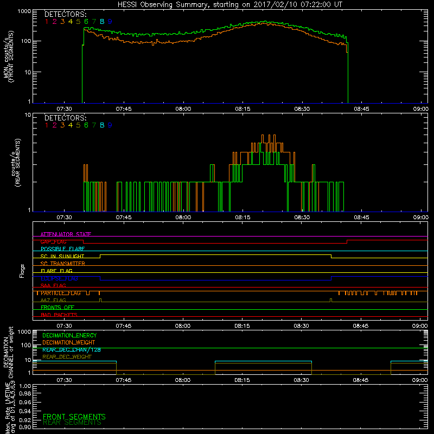Click red detector '1' in the rear segments legend
This screenshot has width=434, height=434.
coord(47,125)
